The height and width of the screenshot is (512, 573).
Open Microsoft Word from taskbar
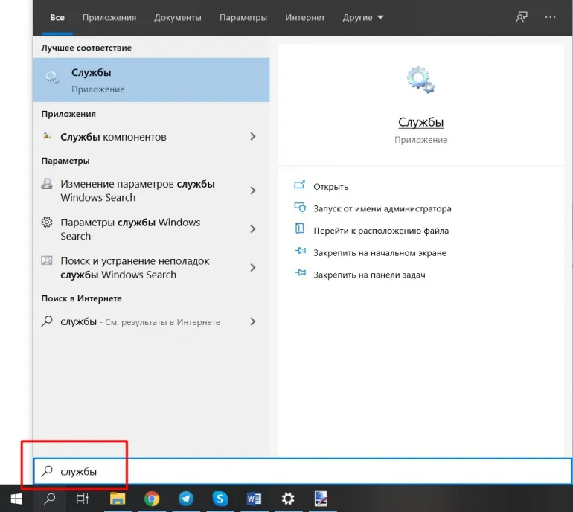point(254,499)
